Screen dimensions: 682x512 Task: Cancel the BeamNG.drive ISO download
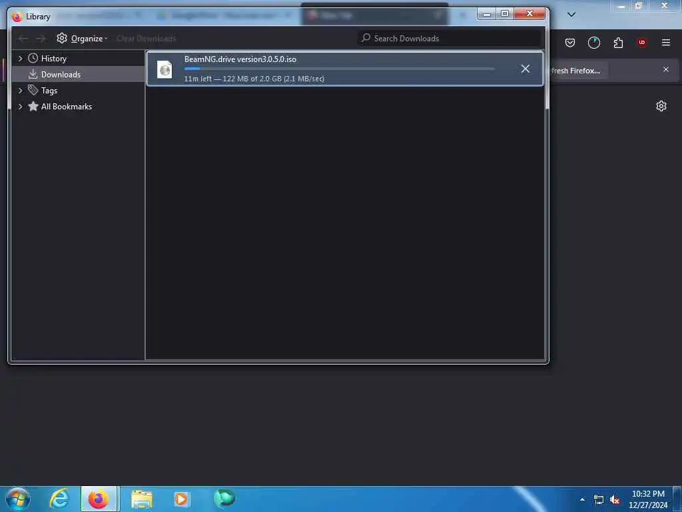click(525, 69)
